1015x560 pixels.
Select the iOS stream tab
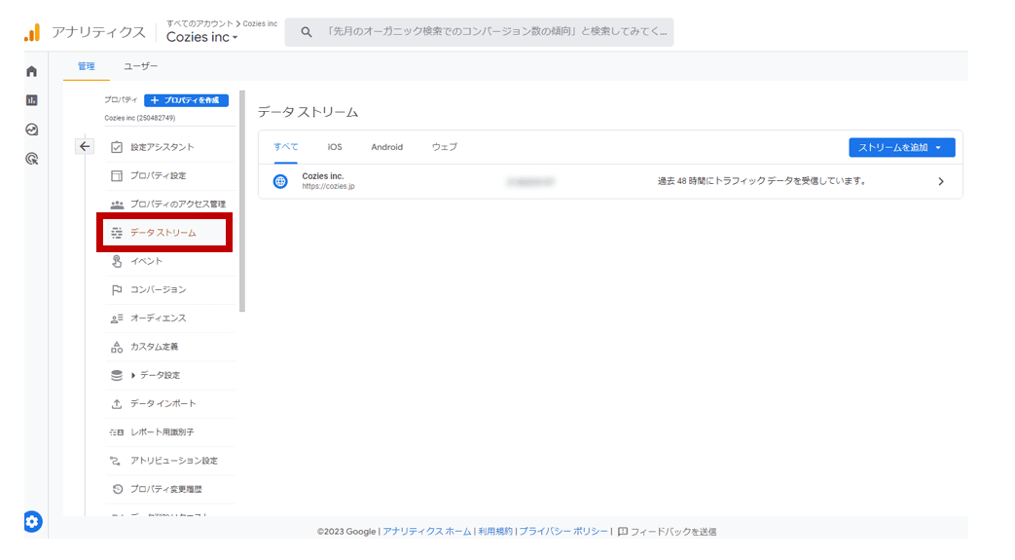click(335, 147)
